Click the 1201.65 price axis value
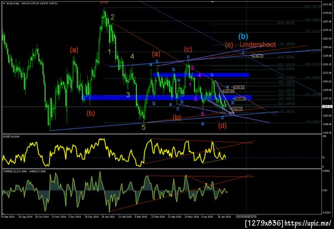The height and width of the screenshot is (229, 334). pyautogui.click(x=327, y=82)
